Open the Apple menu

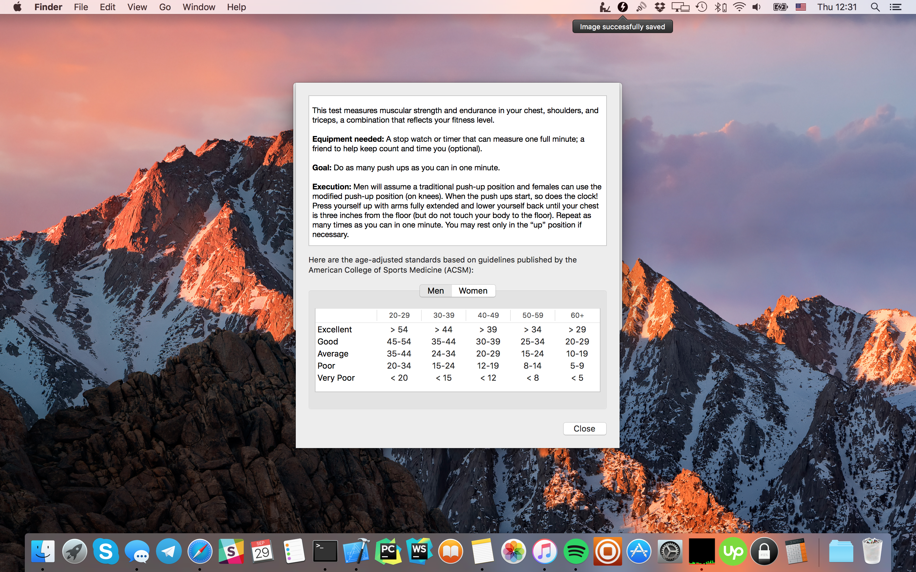tap(17, 7)
